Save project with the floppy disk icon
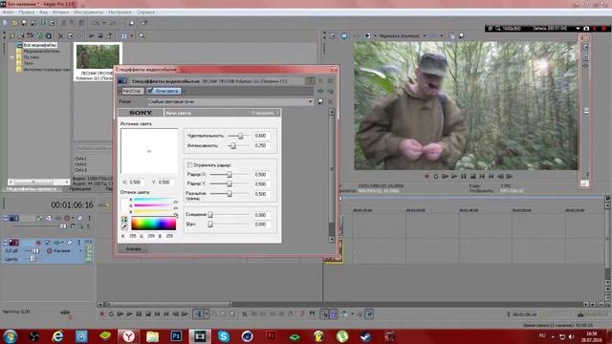612x344 pixels. (x=24, y=23)
